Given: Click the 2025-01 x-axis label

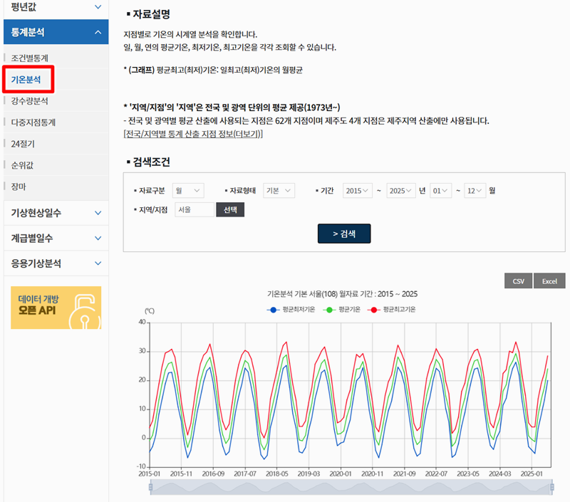Looking at the screenshot, I should coord(532,474).
